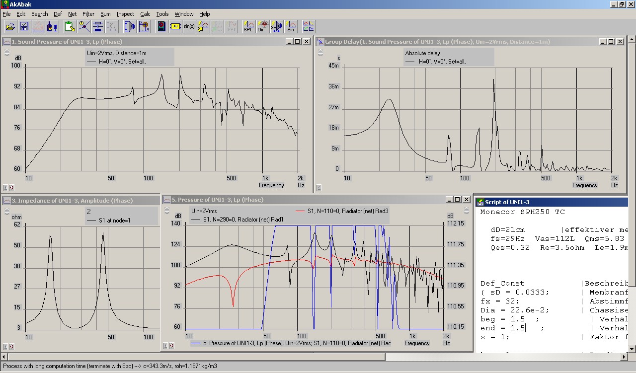Select the Zin impedance toolbar icon
Viewport: 636px width, 373px height.
(291, 27)
